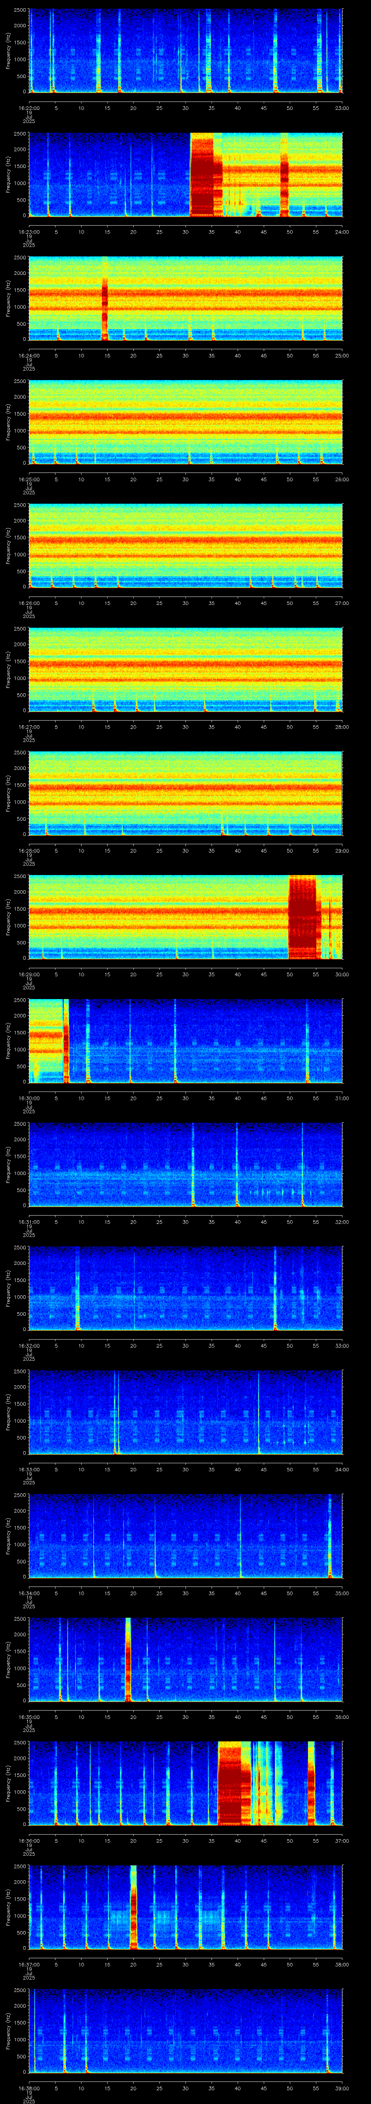Click Frequency (Hz) axis label of 16:30:00 plot
This screenshot has height=2104, width=371.
[x=9, y=1041]
